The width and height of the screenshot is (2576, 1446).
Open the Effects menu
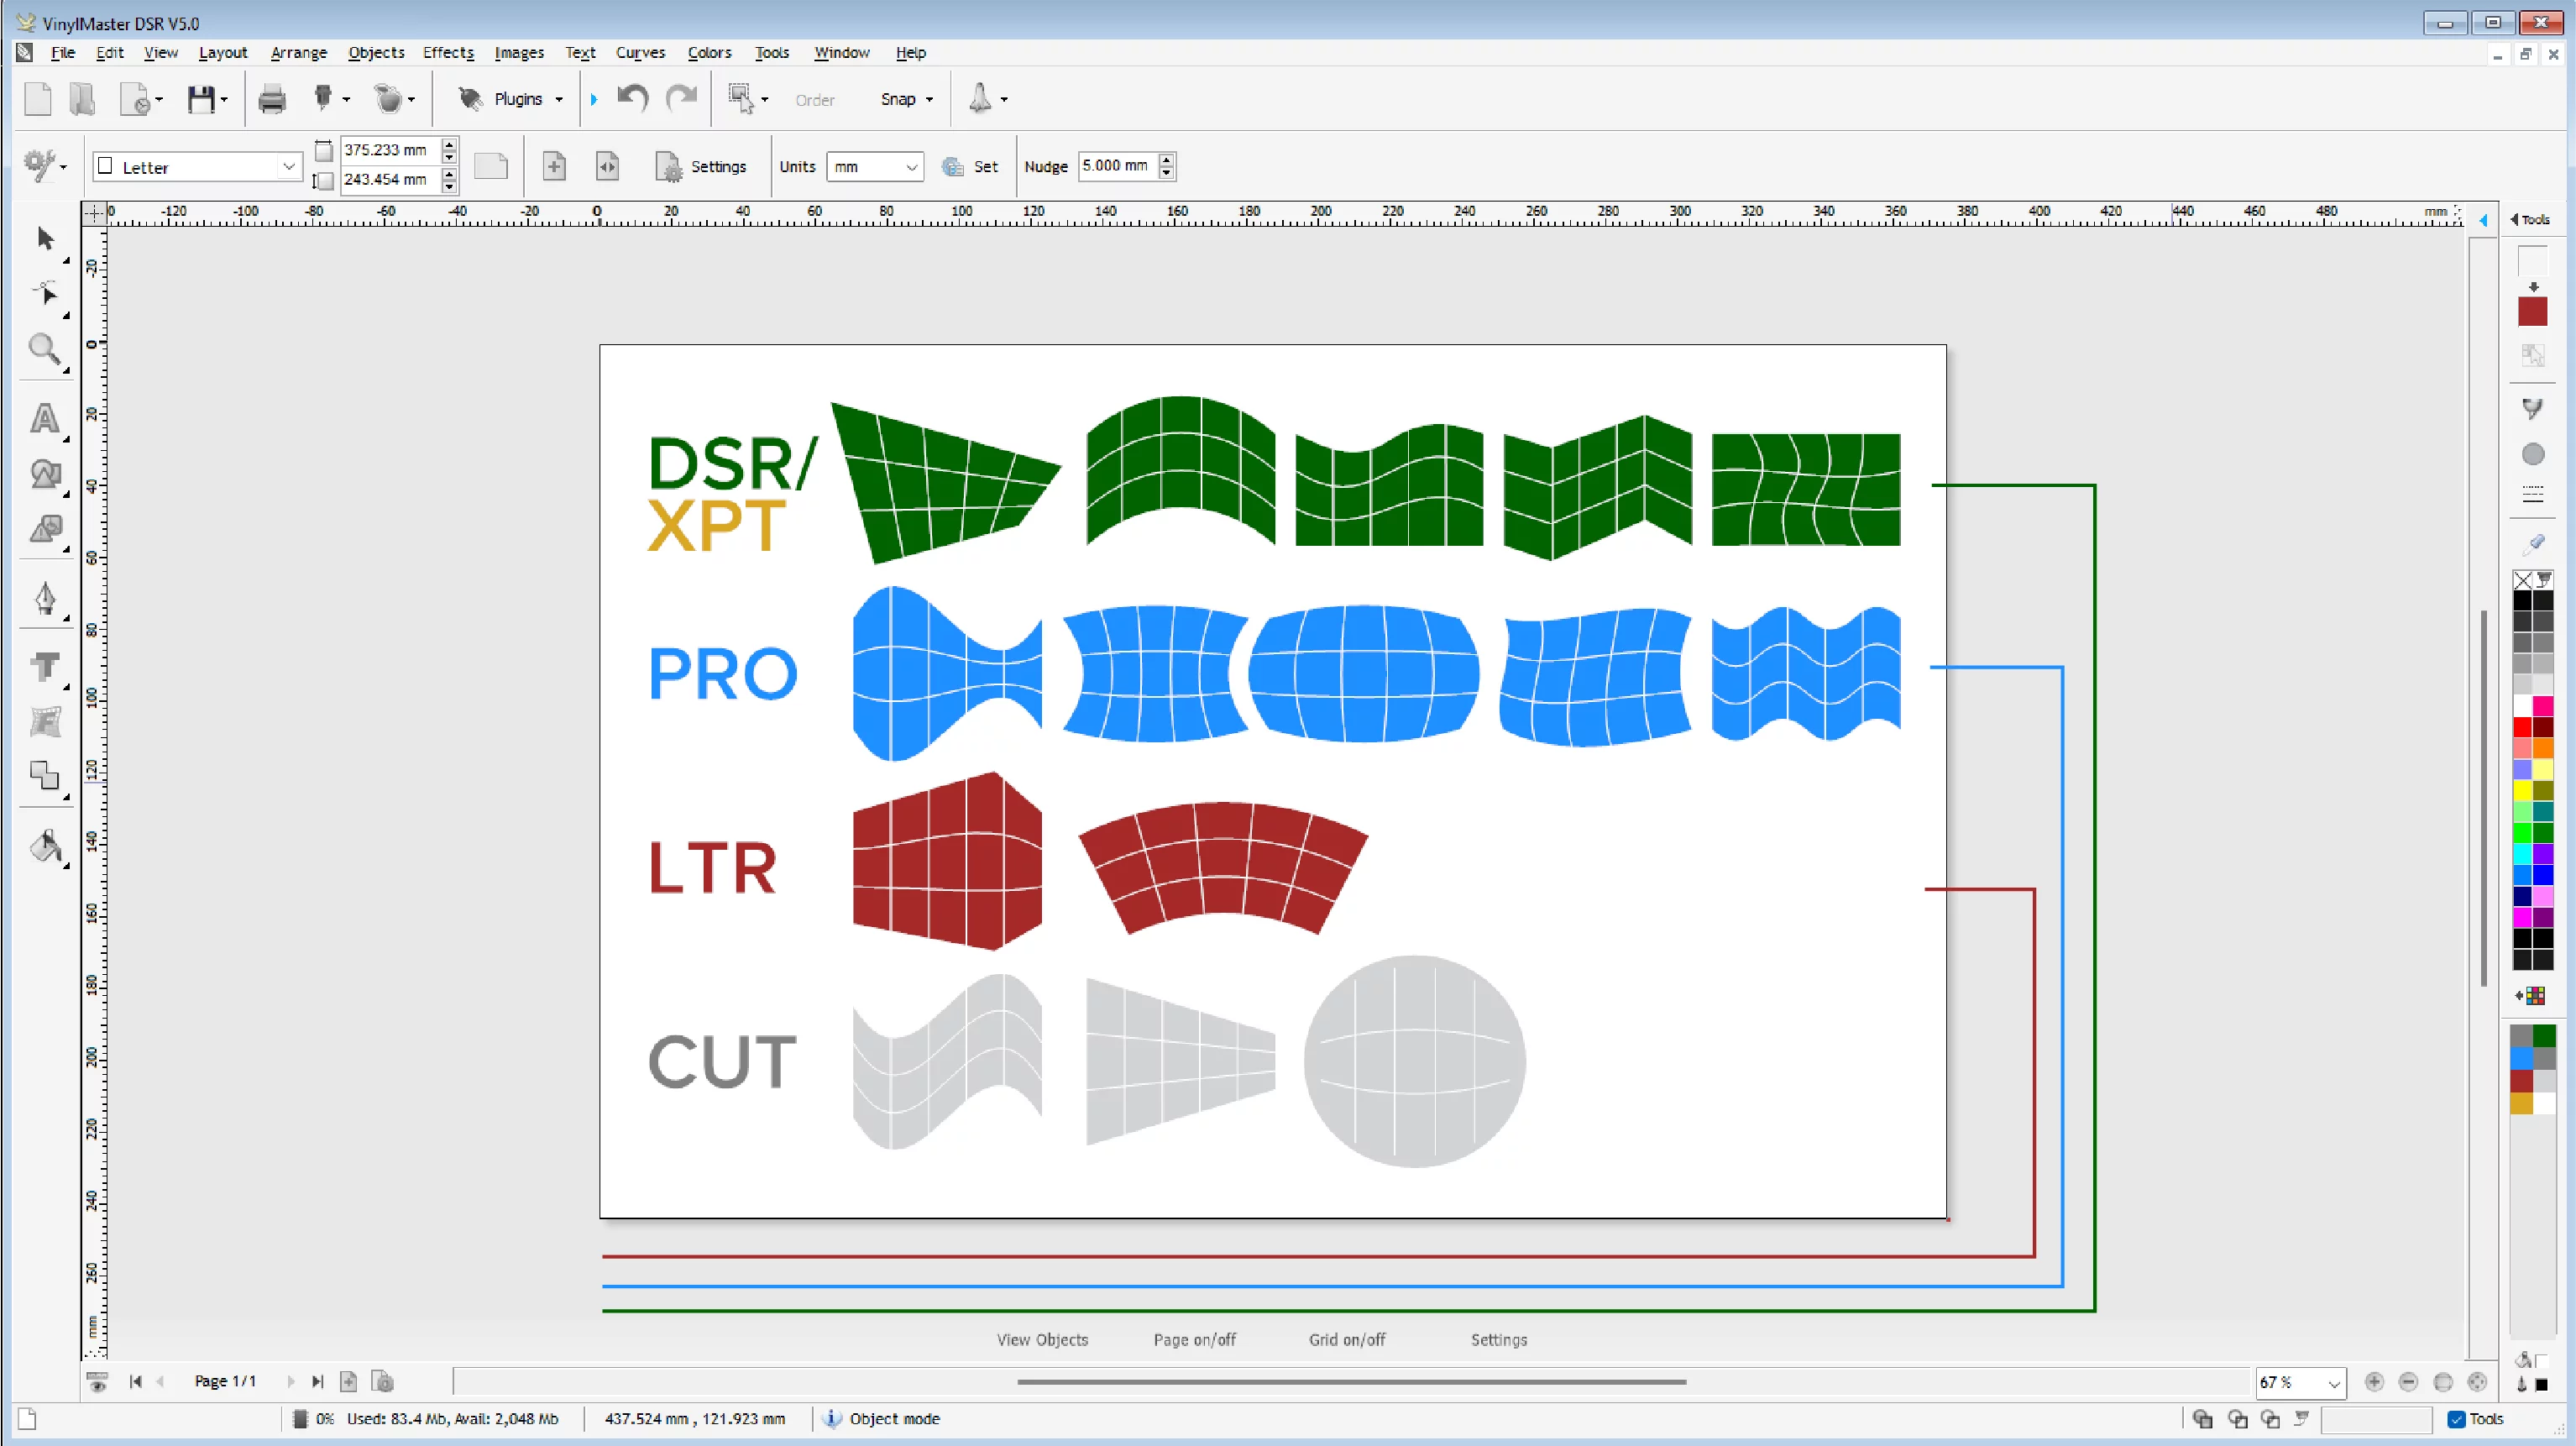tap(448, 52)
